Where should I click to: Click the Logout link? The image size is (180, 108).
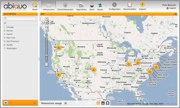tap(171, 8)
